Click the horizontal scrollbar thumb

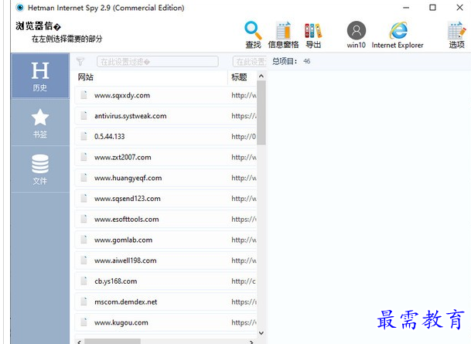[x=112, y=342]
